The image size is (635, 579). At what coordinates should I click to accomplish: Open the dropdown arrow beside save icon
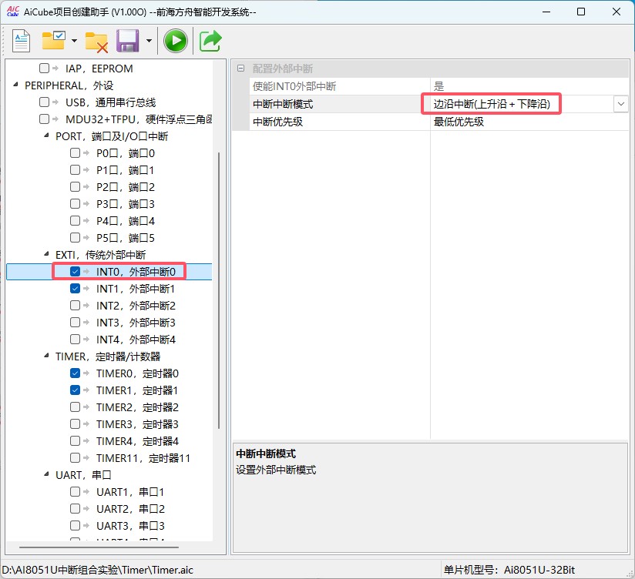pos(149,41)
